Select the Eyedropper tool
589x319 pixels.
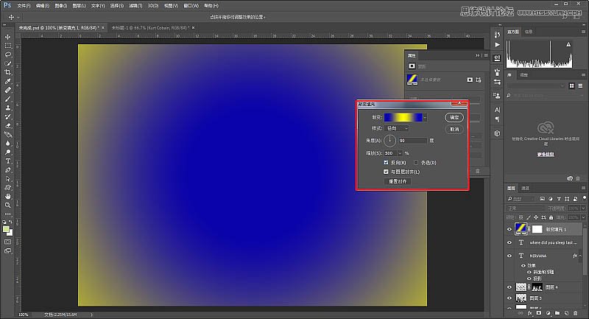pos(7,81)
